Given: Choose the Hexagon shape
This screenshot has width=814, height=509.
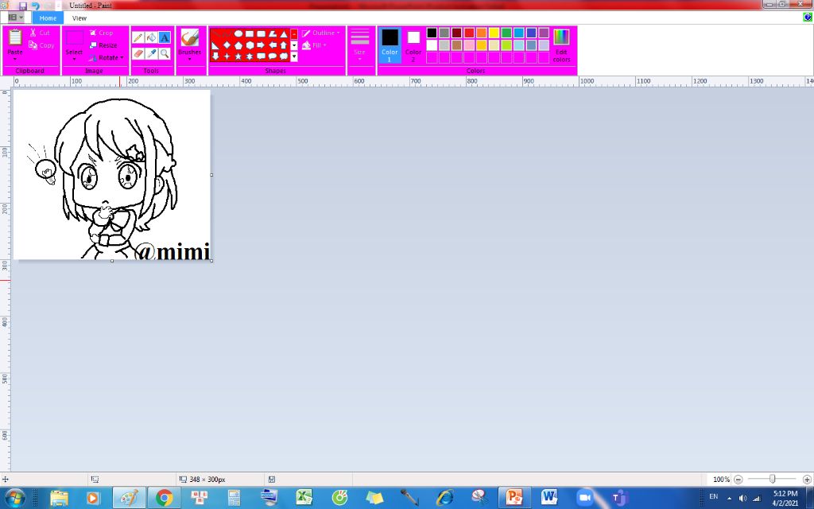Looking at the screenshot, I should coord(250,45).
